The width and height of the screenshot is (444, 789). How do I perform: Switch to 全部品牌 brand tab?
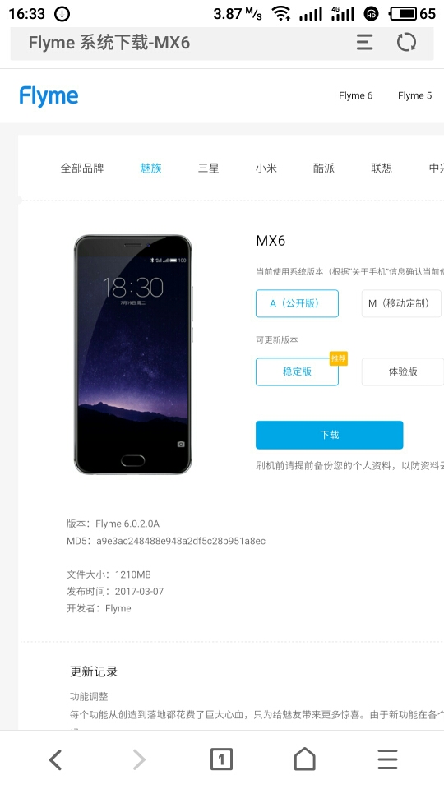click(x=82, y=168)
